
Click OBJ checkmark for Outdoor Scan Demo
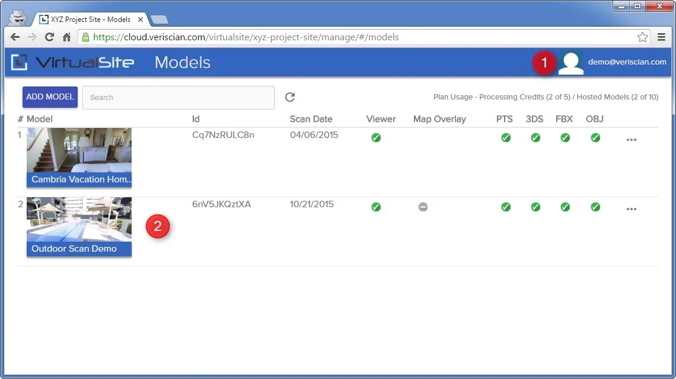click(x=595, y=207)
